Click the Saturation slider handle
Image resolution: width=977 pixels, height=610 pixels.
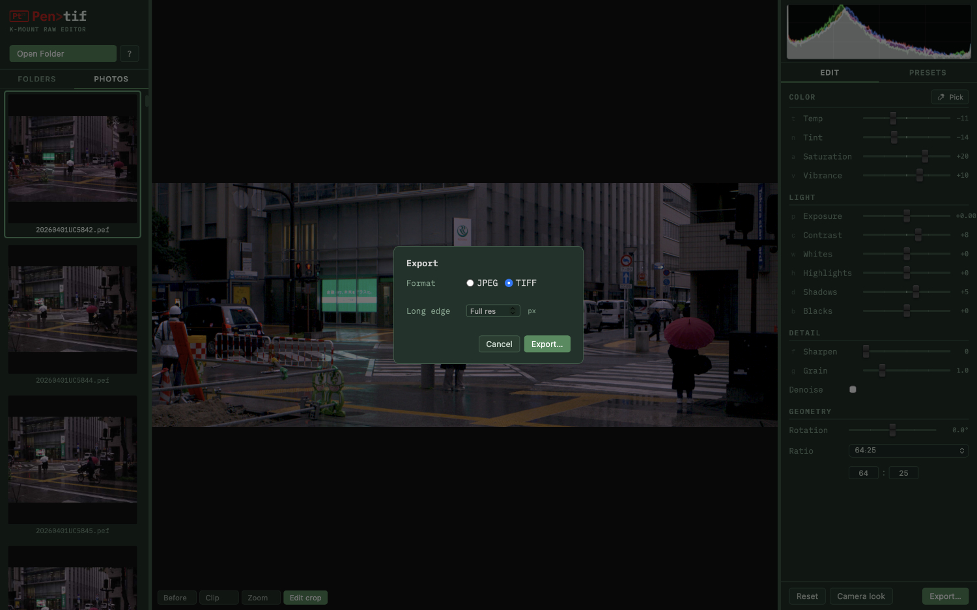pyautogui.click(x=924, y=156)
